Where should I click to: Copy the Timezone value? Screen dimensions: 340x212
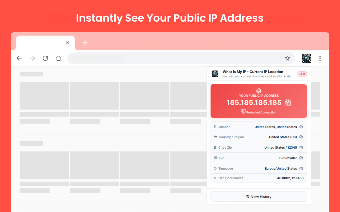click(x=301, y=168)
